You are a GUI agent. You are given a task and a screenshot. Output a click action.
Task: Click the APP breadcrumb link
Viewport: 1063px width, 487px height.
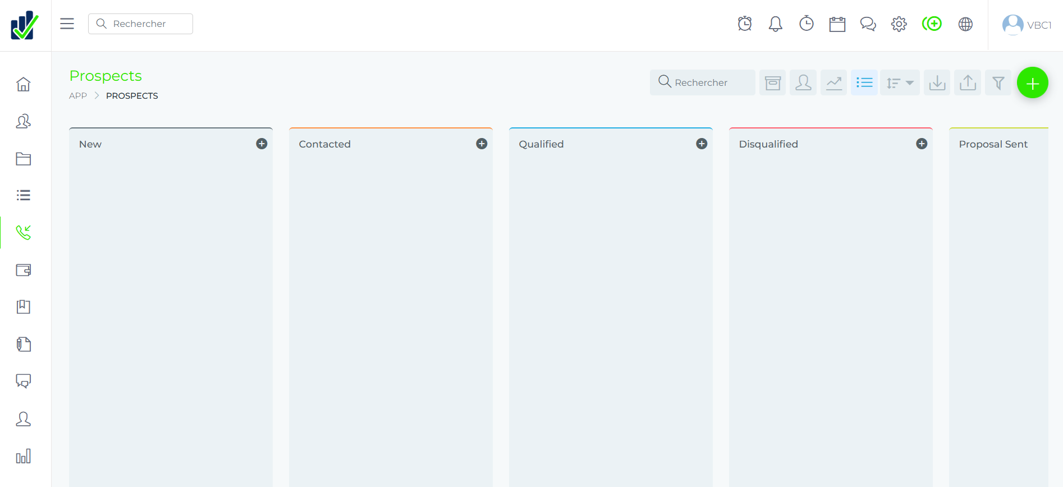pyautogui.click(x=78, y=96)
